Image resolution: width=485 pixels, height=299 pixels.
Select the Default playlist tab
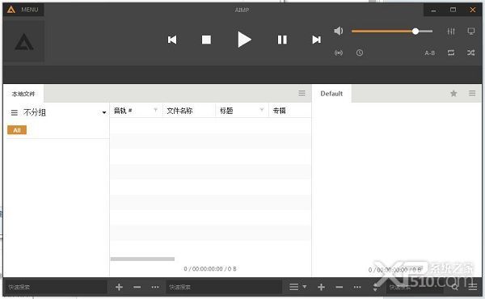[331, 94]
